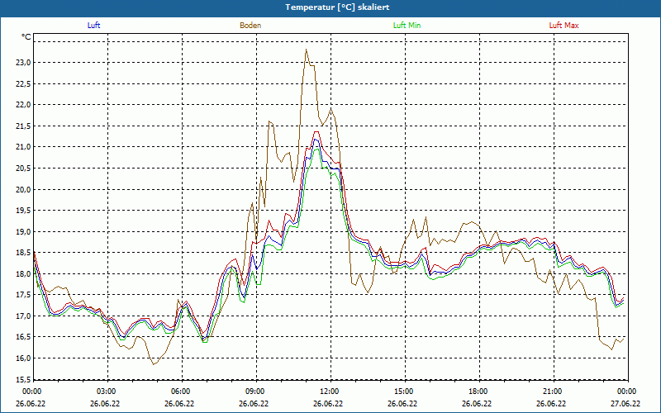Click the 21,5 y-axis label

[x=24, y=126]
